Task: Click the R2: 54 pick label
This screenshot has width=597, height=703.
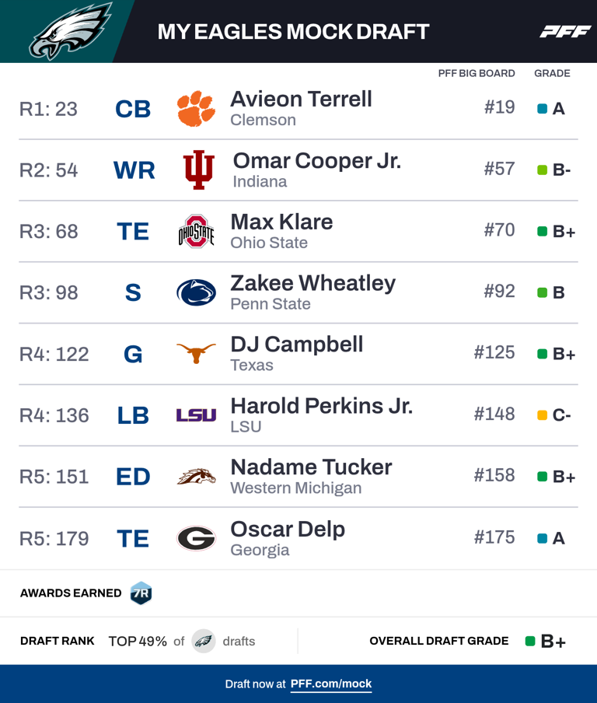Action: tap(48, 170)
